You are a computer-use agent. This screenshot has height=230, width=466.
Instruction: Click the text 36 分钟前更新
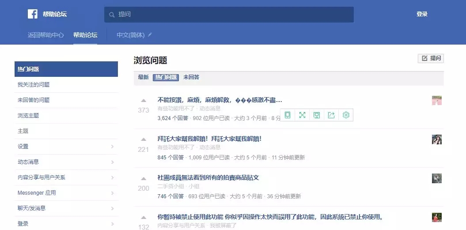(284, 196)
